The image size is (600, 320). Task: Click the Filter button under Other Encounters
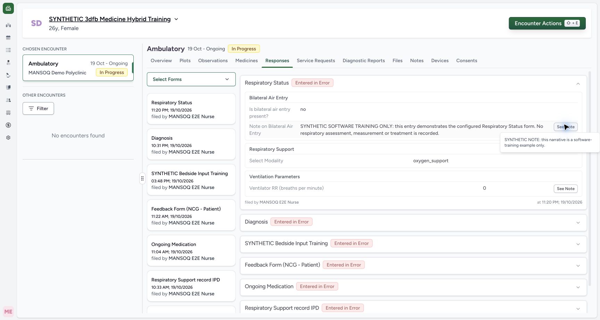(x=38, y=108)
